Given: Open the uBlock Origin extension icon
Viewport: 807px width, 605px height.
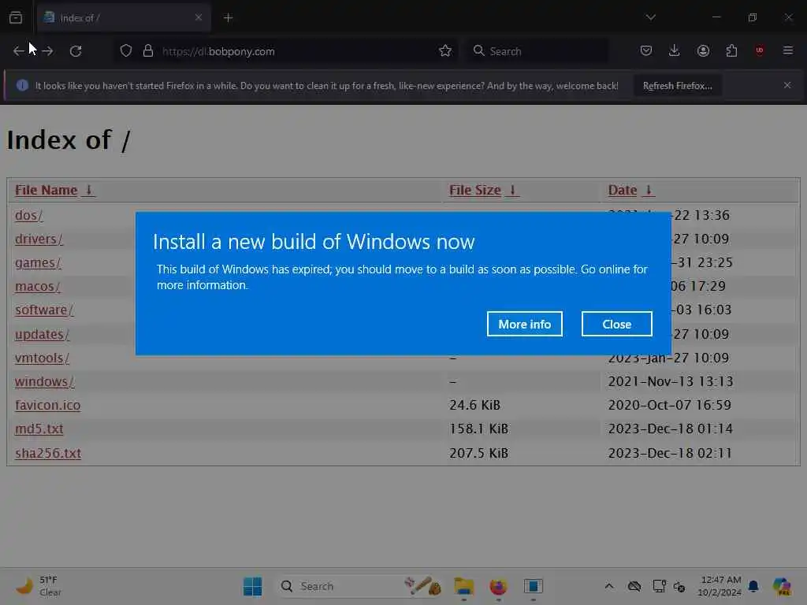Looking at the screenshot, I should (760, 50).
